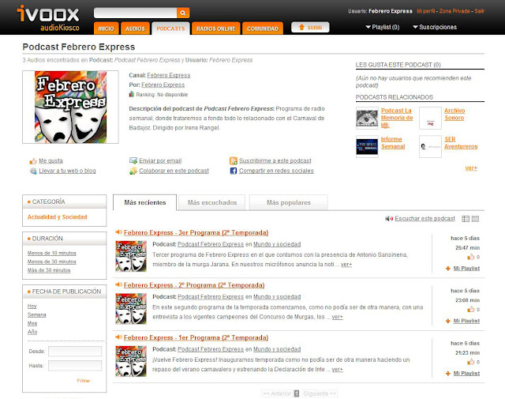Play speaker icon of 1er Programa
The image size is (505, 399).
click(x=118, y=337)
